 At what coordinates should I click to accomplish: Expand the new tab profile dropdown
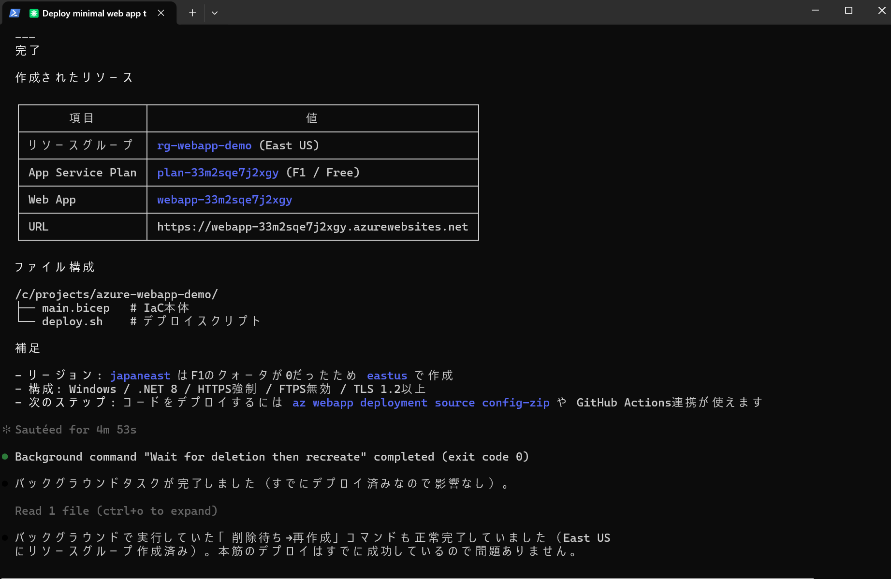coord(215,13)
